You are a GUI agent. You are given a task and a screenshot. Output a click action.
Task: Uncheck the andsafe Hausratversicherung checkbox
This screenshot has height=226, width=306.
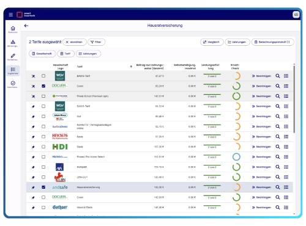coord(43,187)
